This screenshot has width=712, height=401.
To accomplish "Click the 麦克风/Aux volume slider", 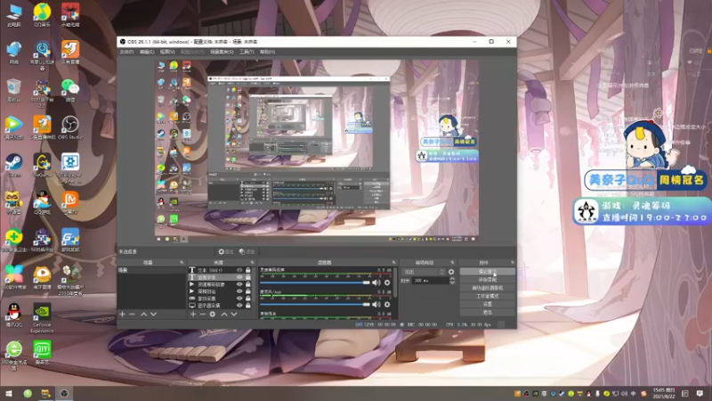I will [315, 304].
